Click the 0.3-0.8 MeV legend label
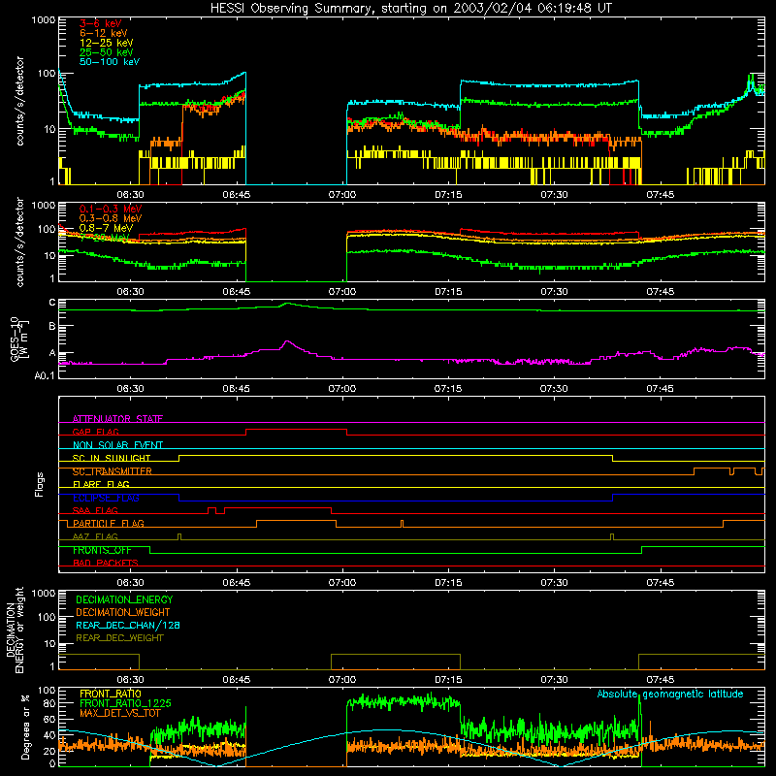The width and height of the screenshot is (776, 776). pyautogui.click(x=111, y=218)
